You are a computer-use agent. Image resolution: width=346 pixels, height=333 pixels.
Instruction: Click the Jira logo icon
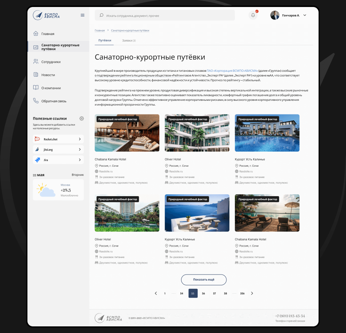[x=37, y=160]
